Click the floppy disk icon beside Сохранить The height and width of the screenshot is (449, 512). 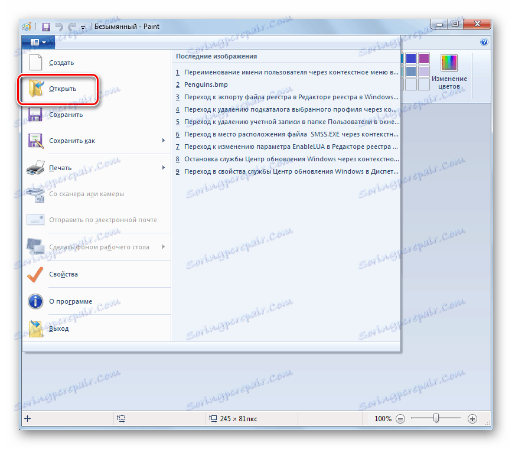[35, 115]
